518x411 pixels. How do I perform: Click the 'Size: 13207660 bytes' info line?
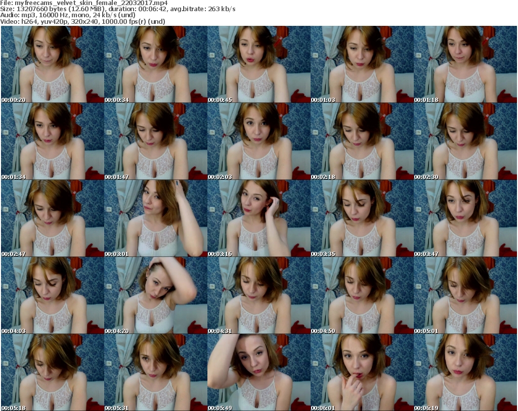[118, 9]
